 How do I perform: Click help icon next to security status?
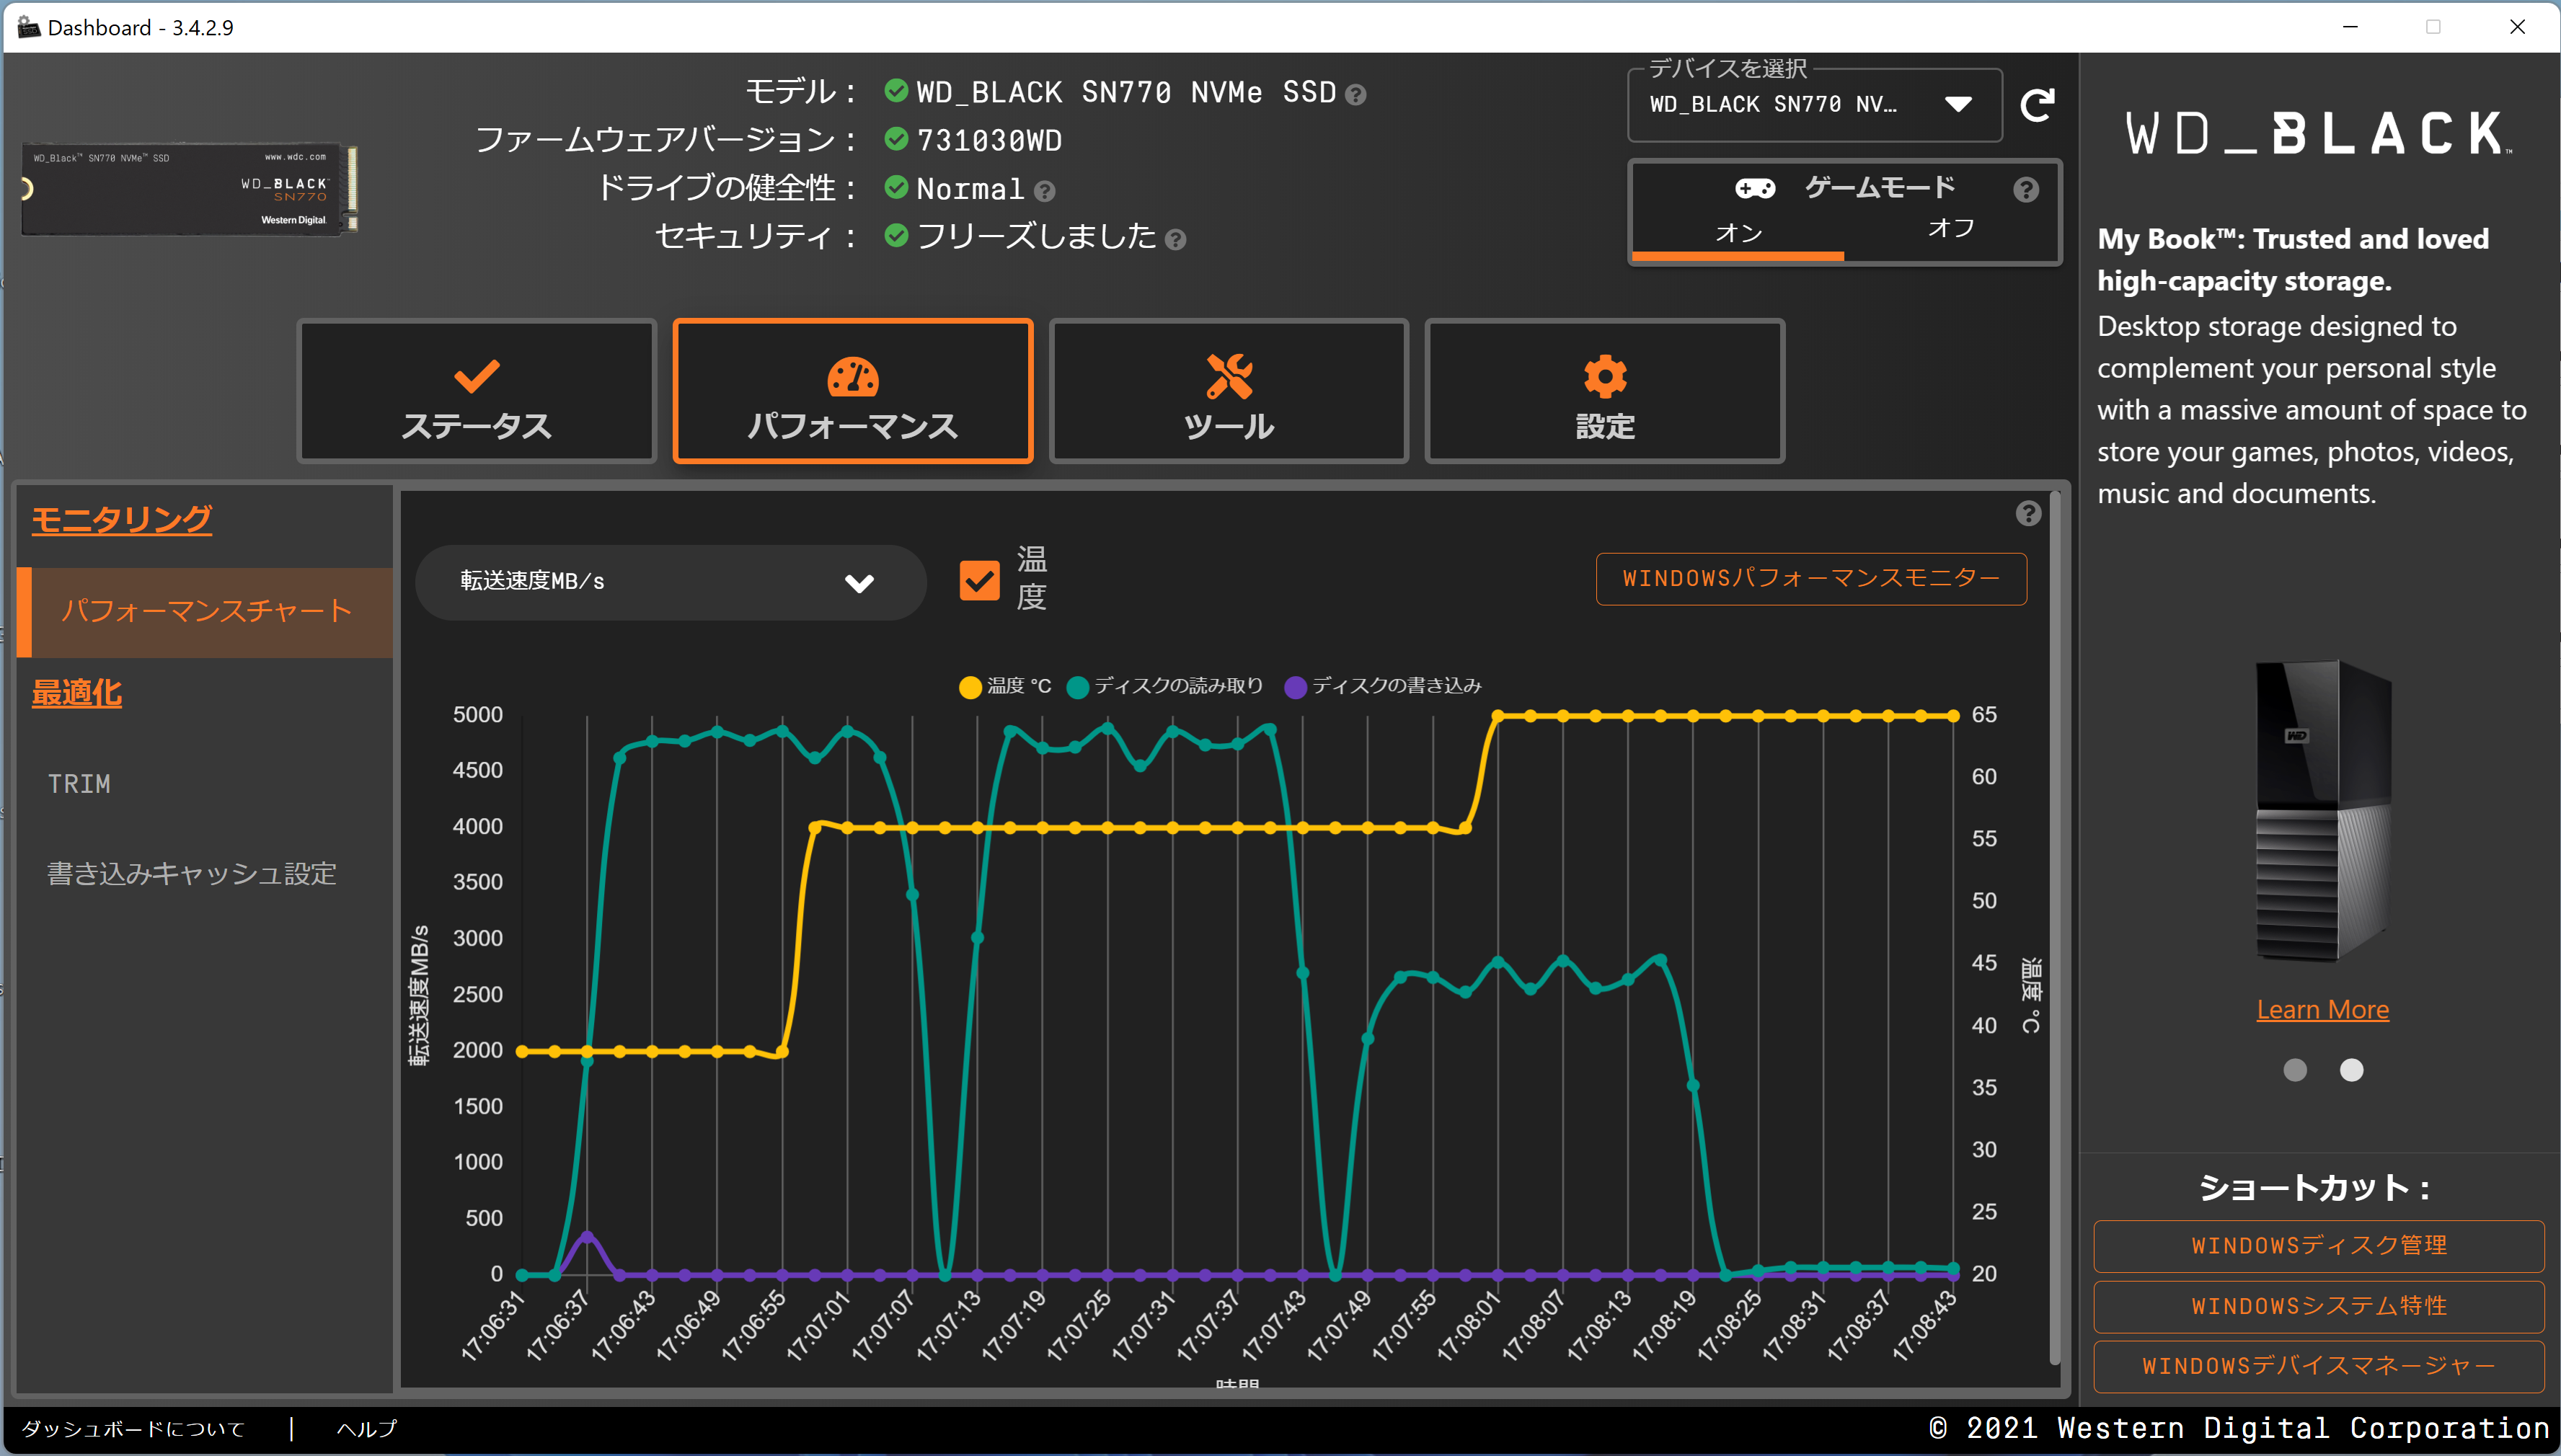(x=1176, y=240)
